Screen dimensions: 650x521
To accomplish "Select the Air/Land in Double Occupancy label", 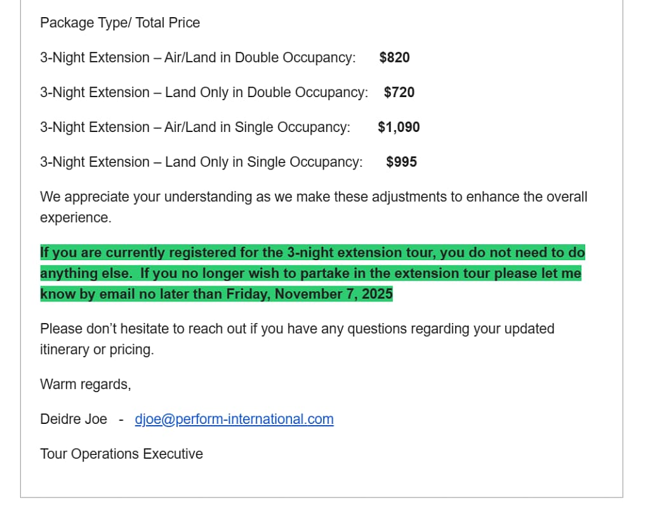I will pos(260,58).
